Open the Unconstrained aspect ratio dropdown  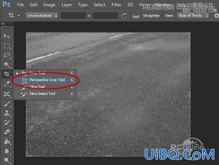point(42,16)
